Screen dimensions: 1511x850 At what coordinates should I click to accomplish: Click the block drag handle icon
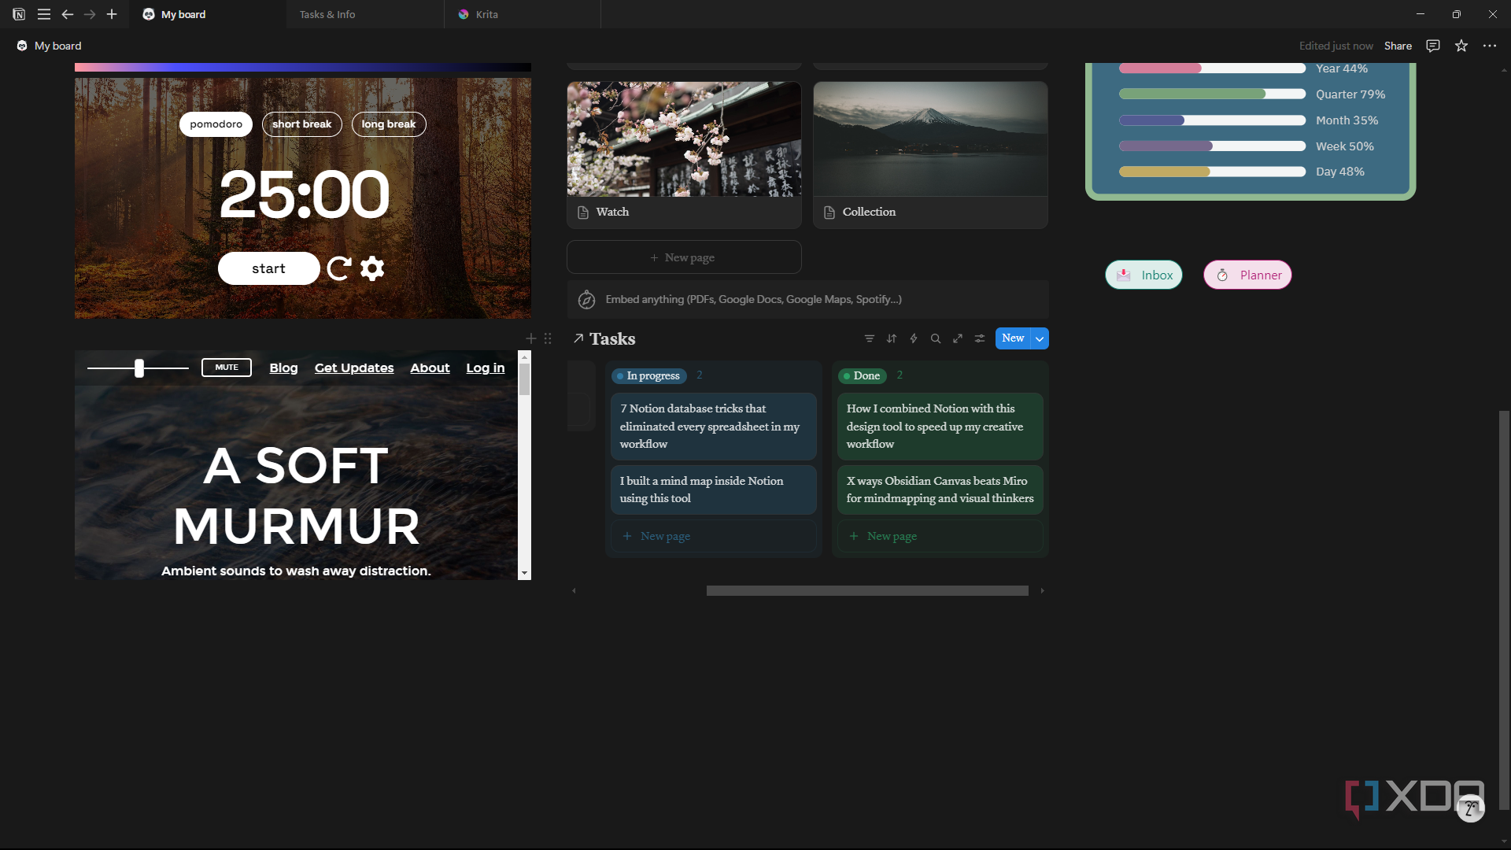coord(548,338)
